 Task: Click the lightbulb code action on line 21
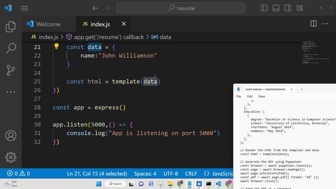(56, 46)
